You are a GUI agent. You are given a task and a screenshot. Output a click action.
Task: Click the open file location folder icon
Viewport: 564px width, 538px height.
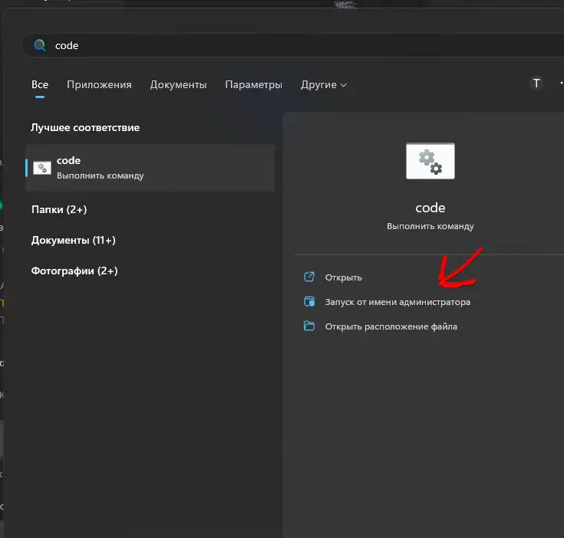[309, 326]
